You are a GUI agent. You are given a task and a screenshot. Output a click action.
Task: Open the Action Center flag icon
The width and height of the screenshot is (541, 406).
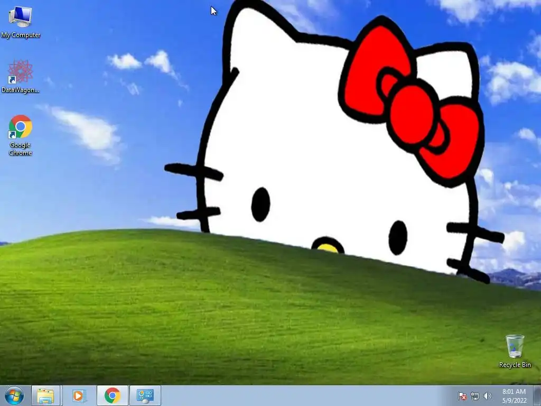[x=462, y=396]
